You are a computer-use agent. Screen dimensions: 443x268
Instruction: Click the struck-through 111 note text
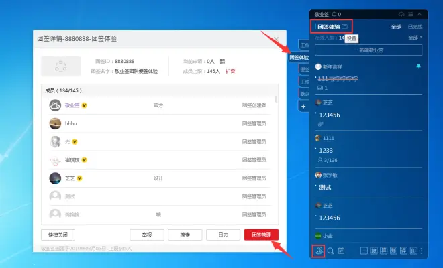(338, 78)
